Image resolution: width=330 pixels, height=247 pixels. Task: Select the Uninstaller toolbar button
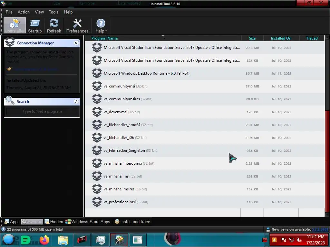[15, 26]
